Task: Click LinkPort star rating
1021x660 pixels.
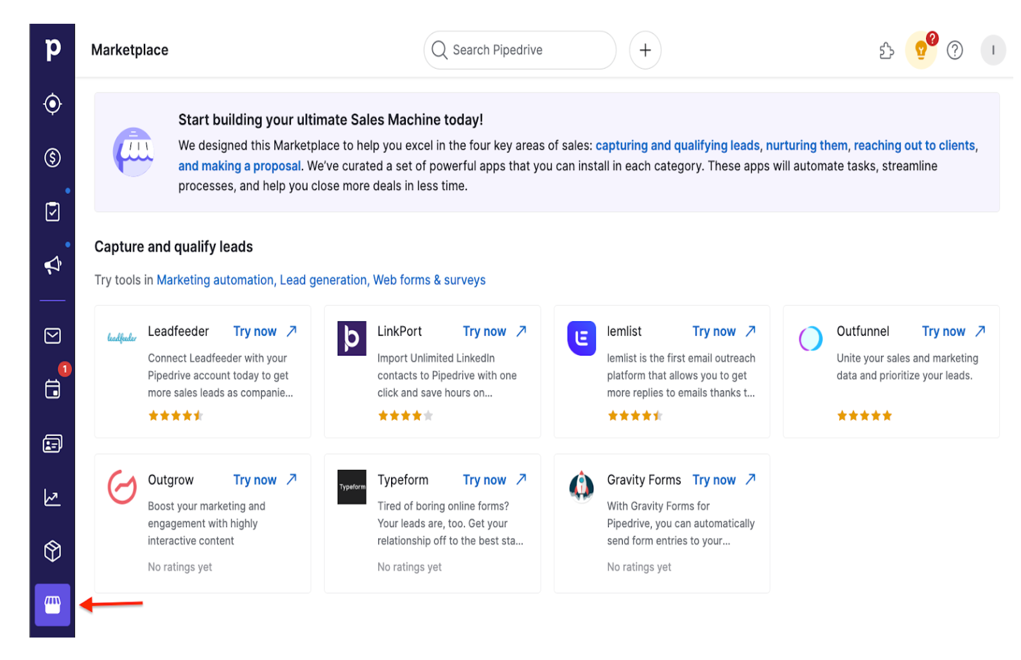Action: tap(405, 416)
